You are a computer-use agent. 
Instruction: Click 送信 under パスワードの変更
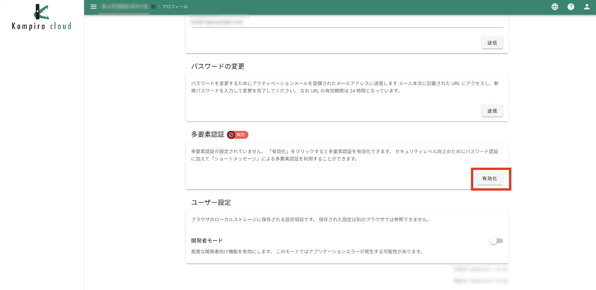pyautogui.click(x=492, y=111)
